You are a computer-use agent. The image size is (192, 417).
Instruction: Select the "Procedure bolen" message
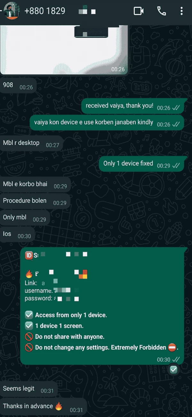pos(35,201)
